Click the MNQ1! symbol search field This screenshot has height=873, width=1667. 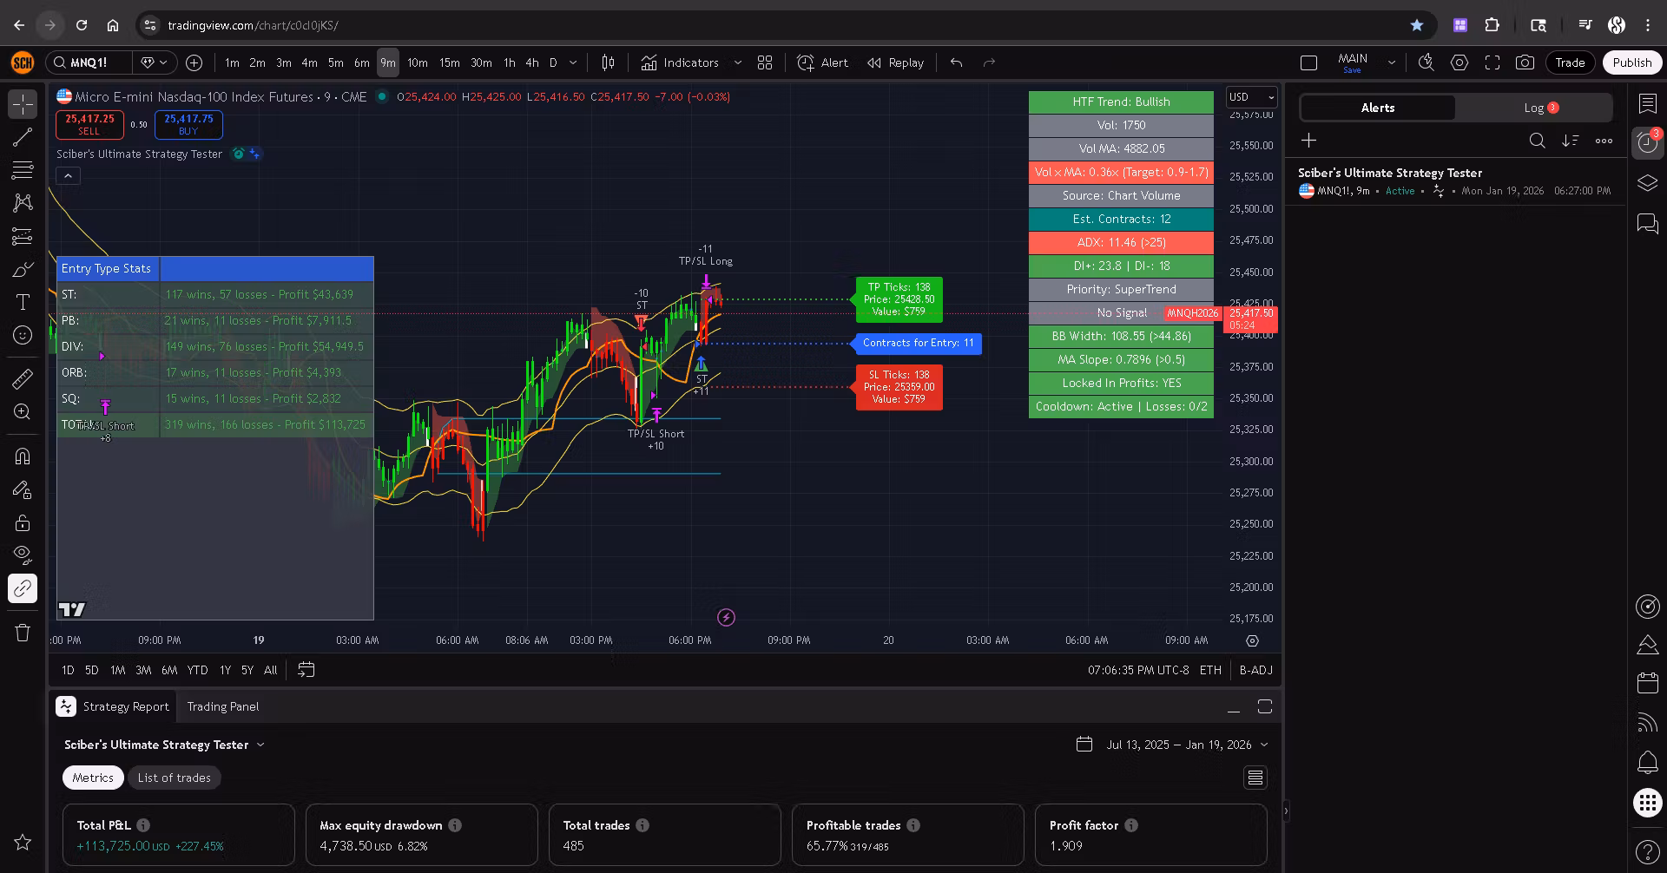[x=89, y=62]
